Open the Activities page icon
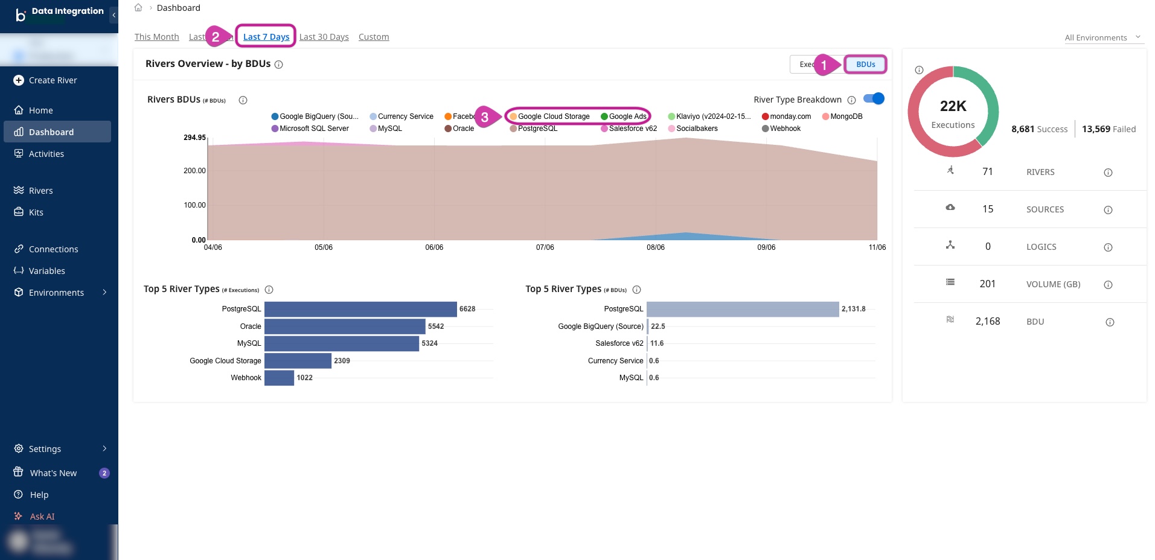The image size is (1155, 560). [x=19, y=154]
